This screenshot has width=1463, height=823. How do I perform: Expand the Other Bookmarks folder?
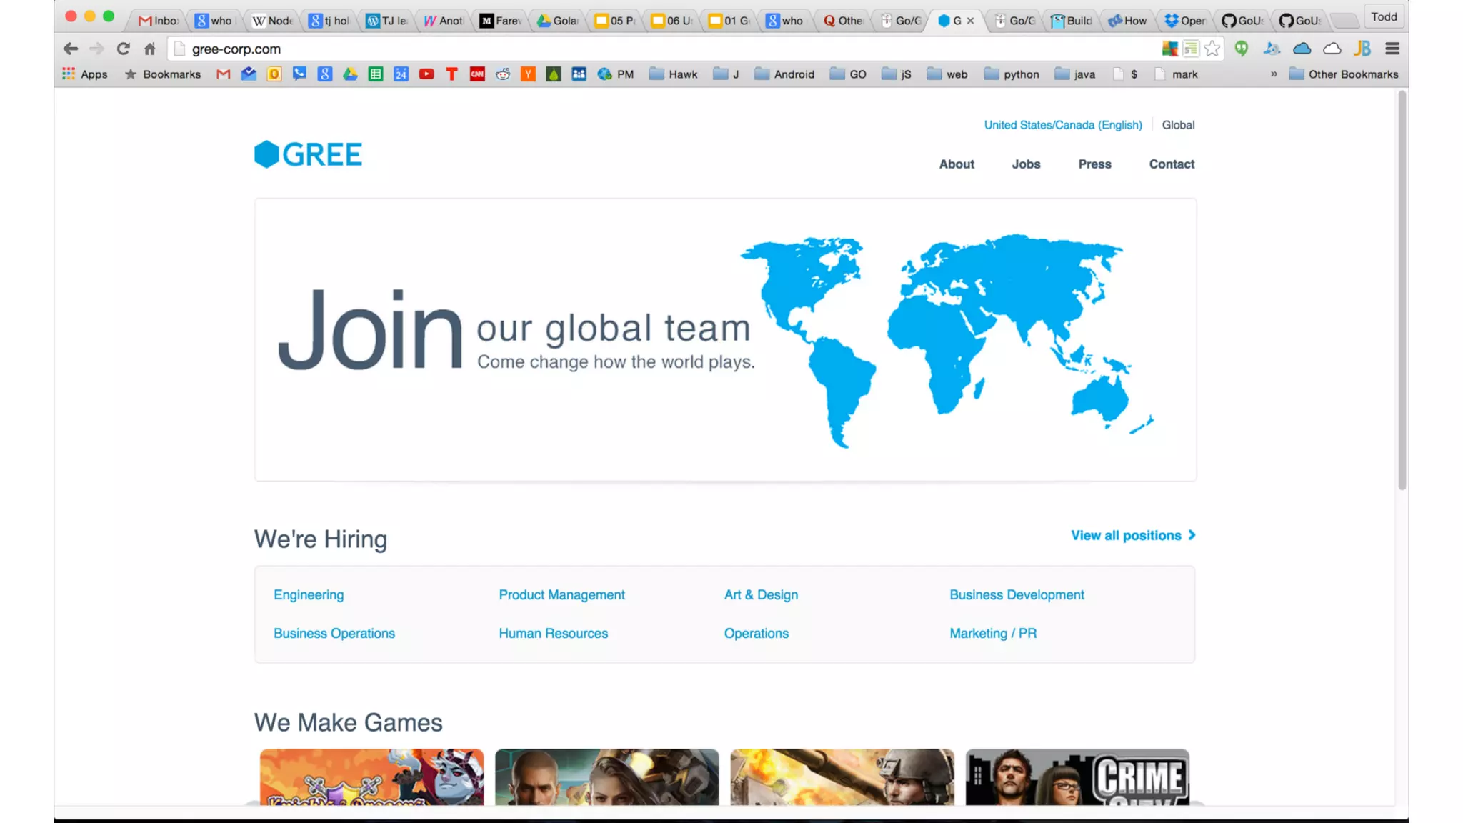point(1343,74)
